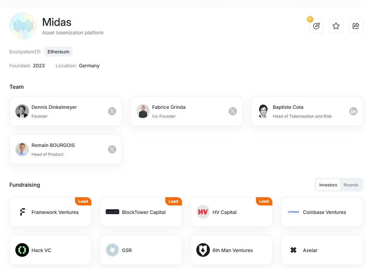
Task: Click 'Asset tokenization platform' subtitle
Action: pyautogui.click(x=73, y=33)
